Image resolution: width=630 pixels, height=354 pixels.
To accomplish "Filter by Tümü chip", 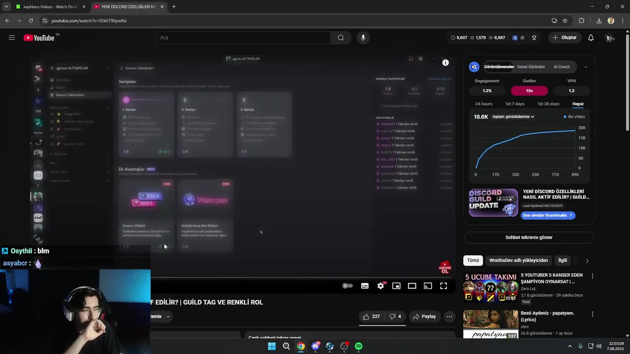I will point(473,261).
